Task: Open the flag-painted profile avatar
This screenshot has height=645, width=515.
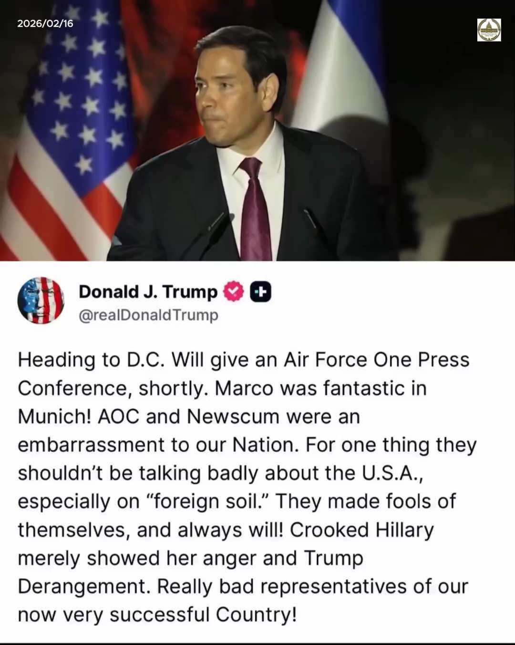Action: 41,301
